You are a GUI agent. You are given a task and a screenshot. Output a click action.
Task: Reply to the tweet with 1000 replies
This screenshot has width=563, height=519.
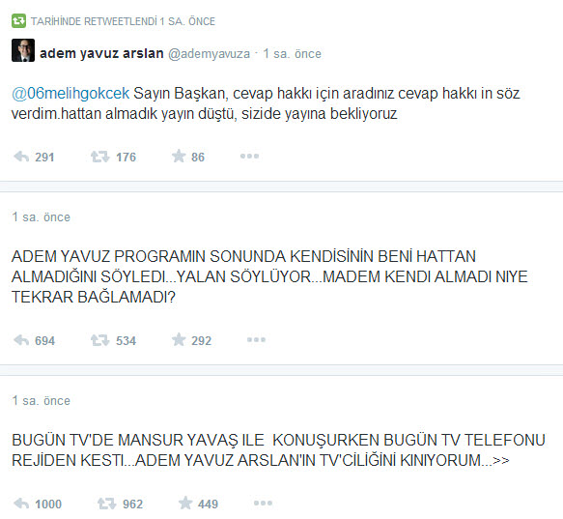coord(21,504)
